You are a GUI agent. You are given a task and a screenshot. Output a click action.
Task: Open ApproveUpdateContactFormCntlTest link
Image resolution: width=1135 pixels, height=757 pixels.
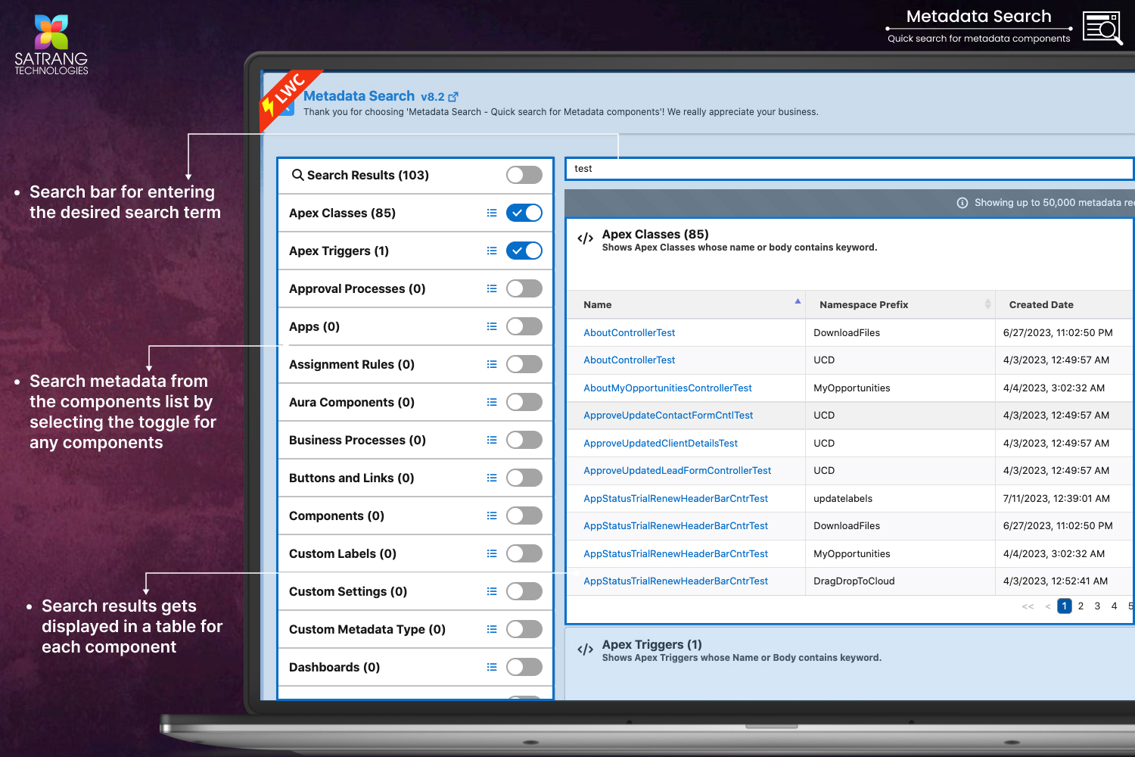click(668, 415)
